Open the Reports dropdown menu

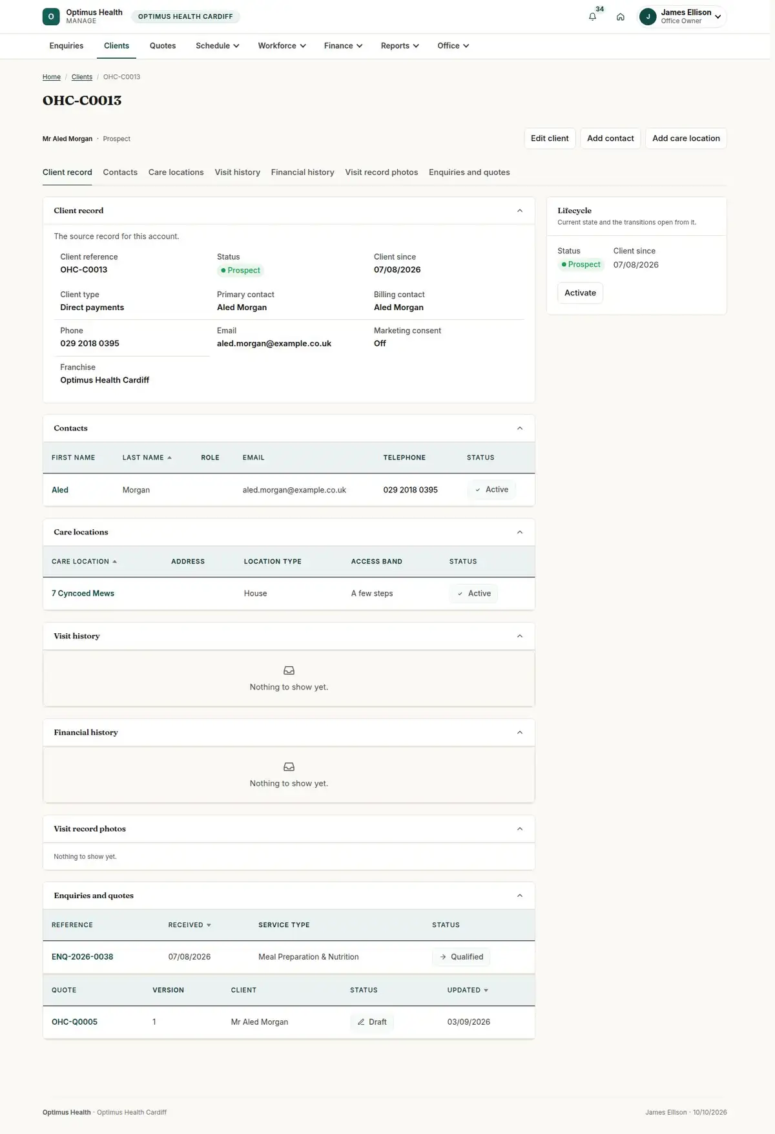[400, 46]
